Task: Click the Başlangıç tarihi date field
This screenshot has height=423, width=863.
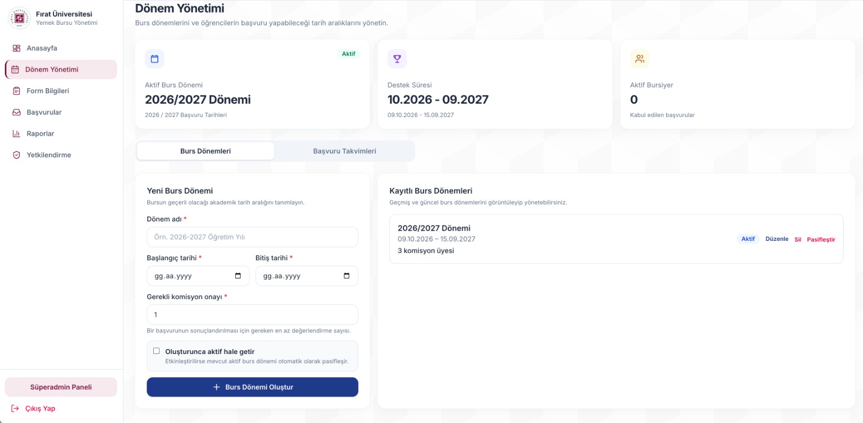Action: [198, 276]
